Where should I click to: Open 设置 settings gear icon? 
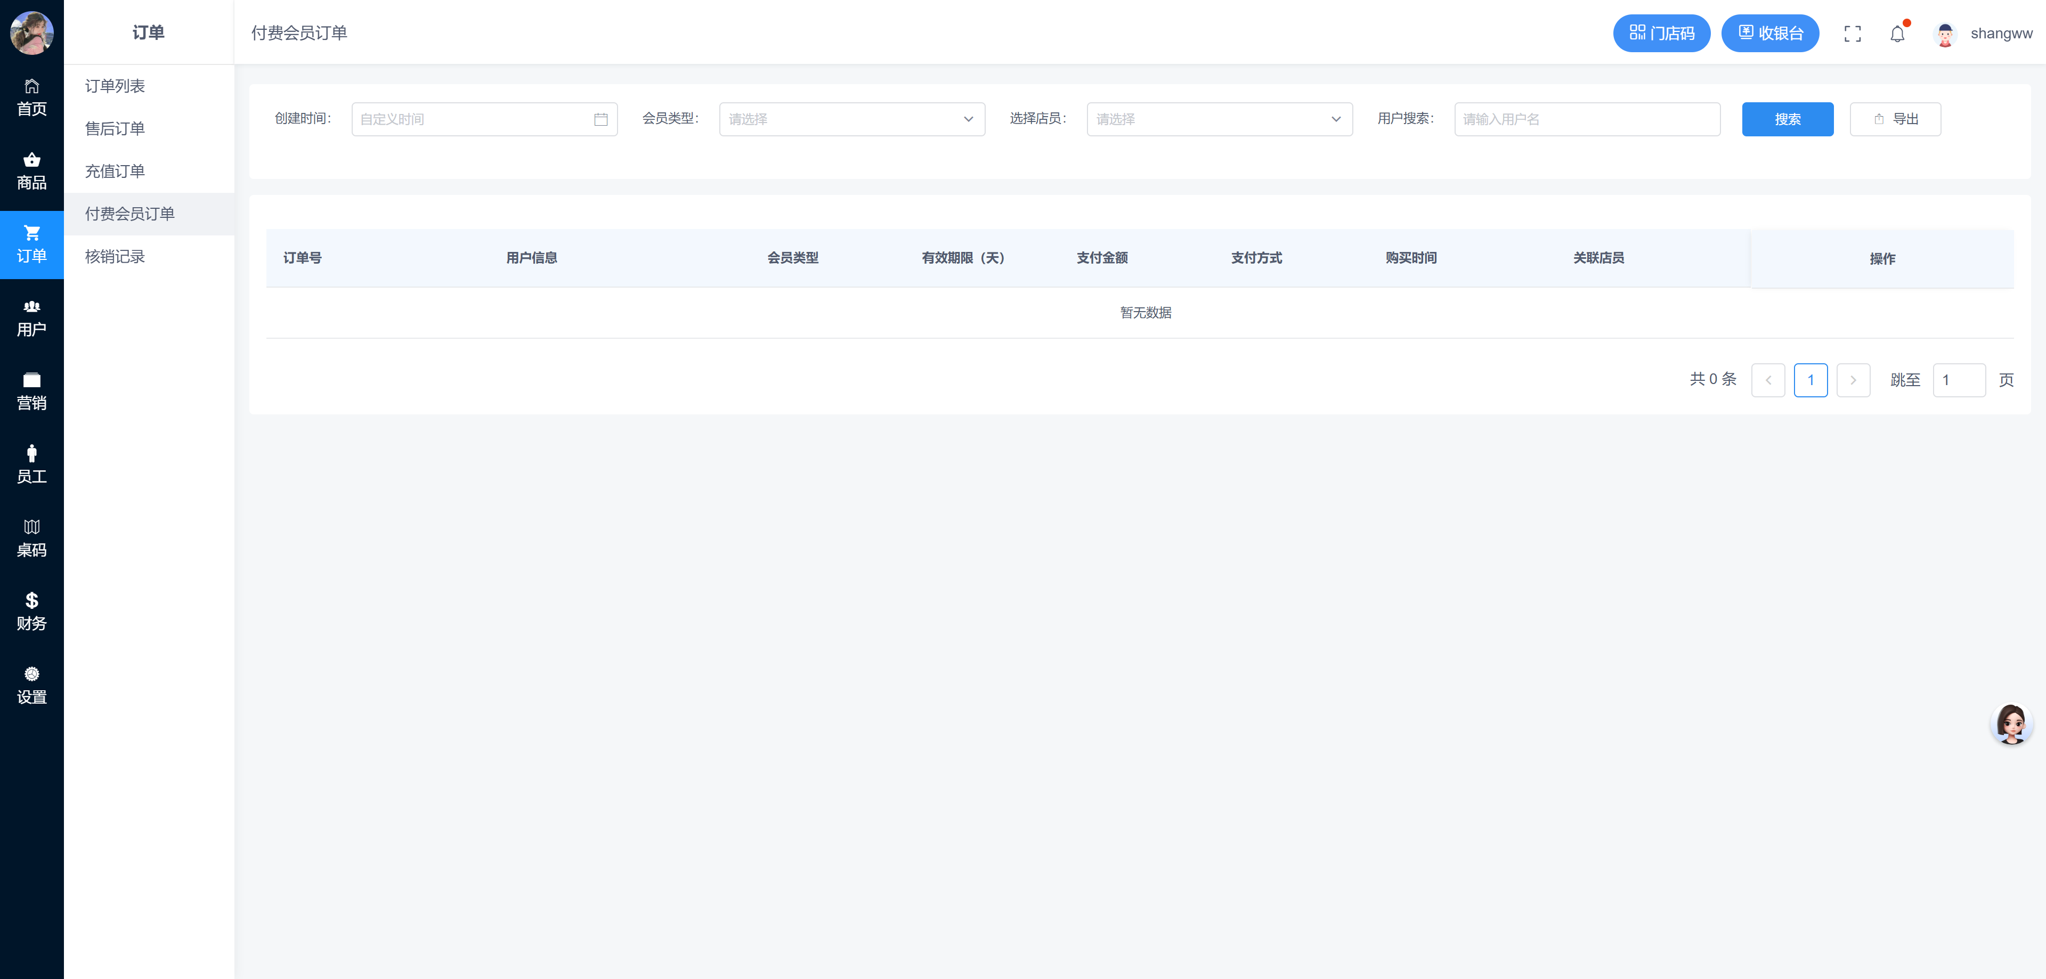tap(32, 685)
